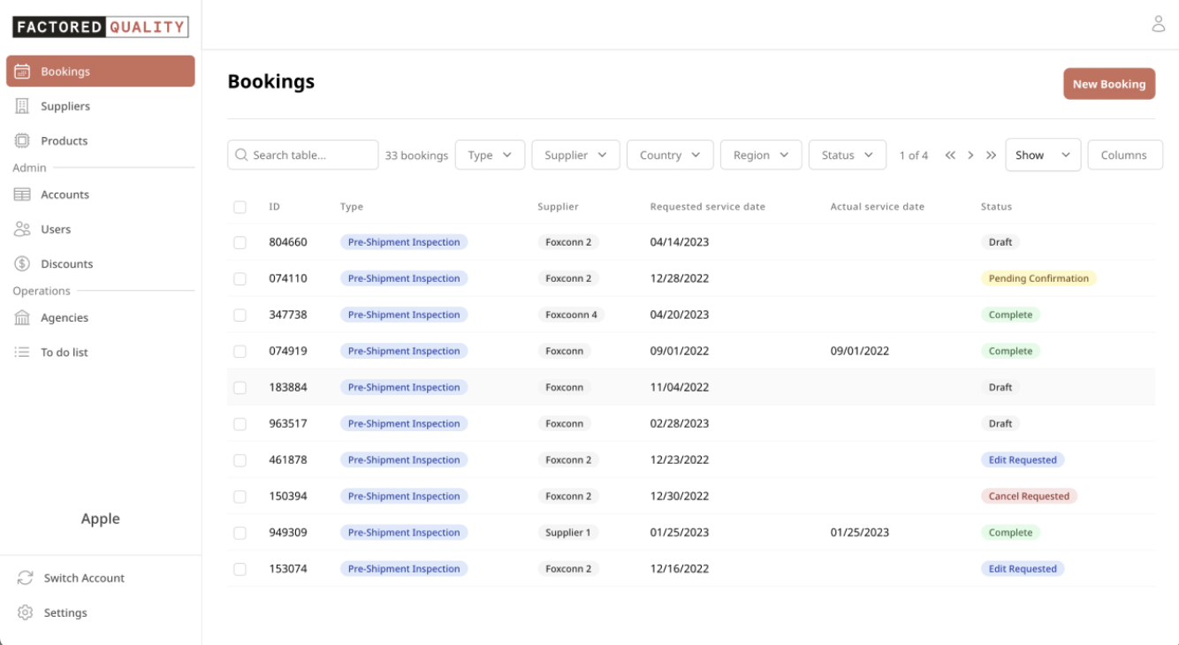The width and height of the screenshot is (1179, 645).
Task: Click the Settings gear icon
Action: (25, 612)
